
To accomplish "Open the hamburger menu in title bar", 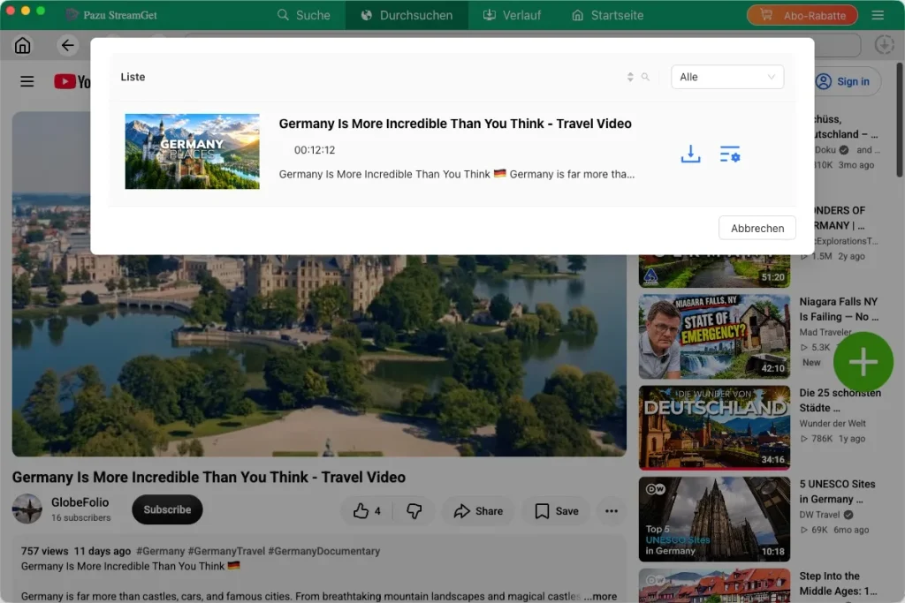I will click(878, 15).
